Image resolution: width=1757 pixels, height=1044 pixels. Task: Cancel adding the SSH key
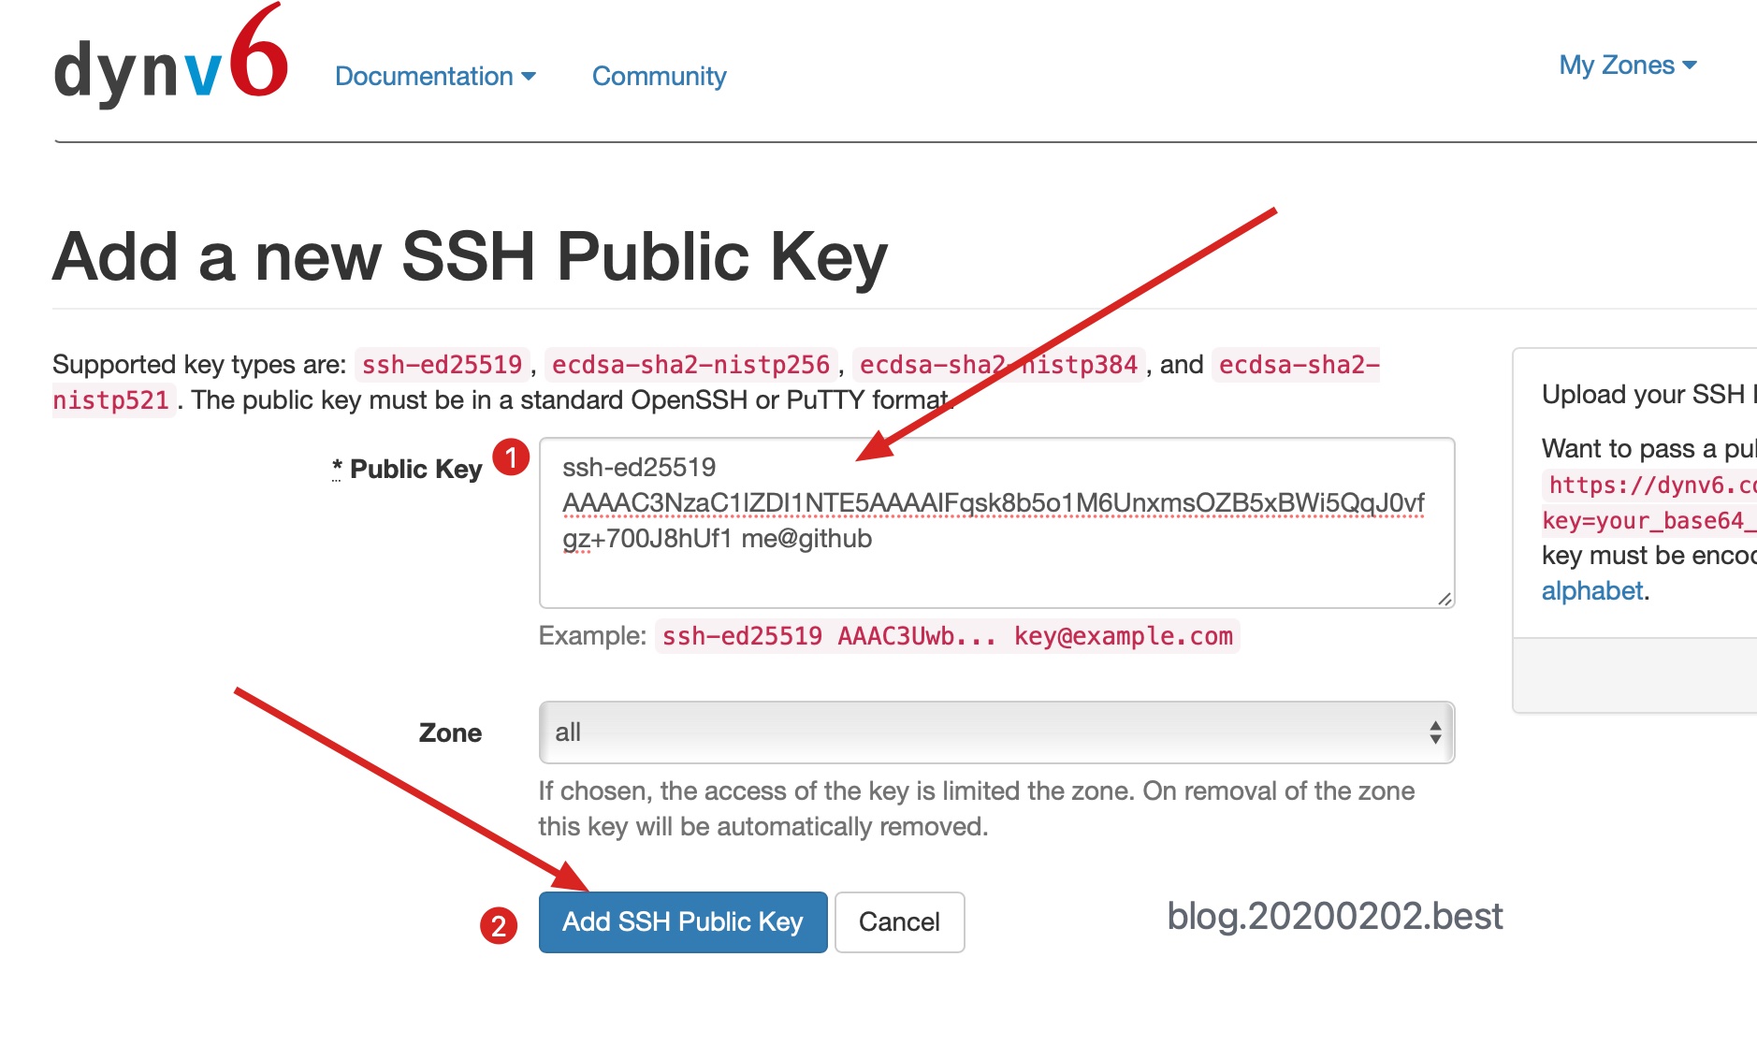point(898,922)
